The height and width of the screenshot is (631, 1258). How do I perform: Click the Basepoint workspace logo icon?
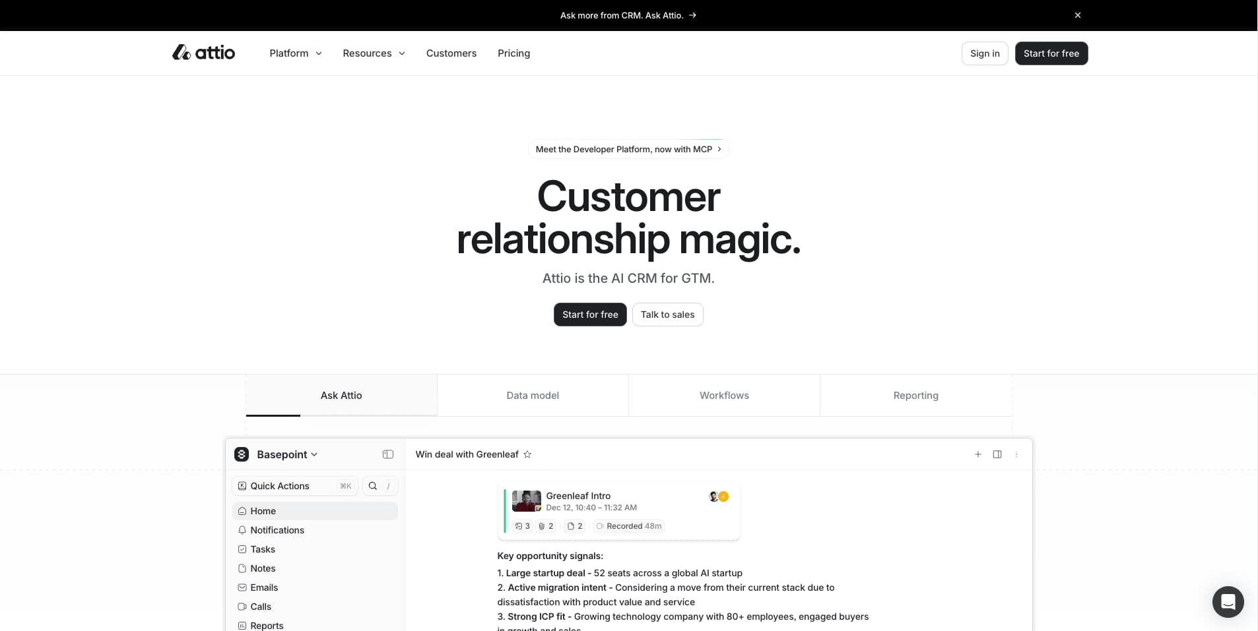click(242, 454)
